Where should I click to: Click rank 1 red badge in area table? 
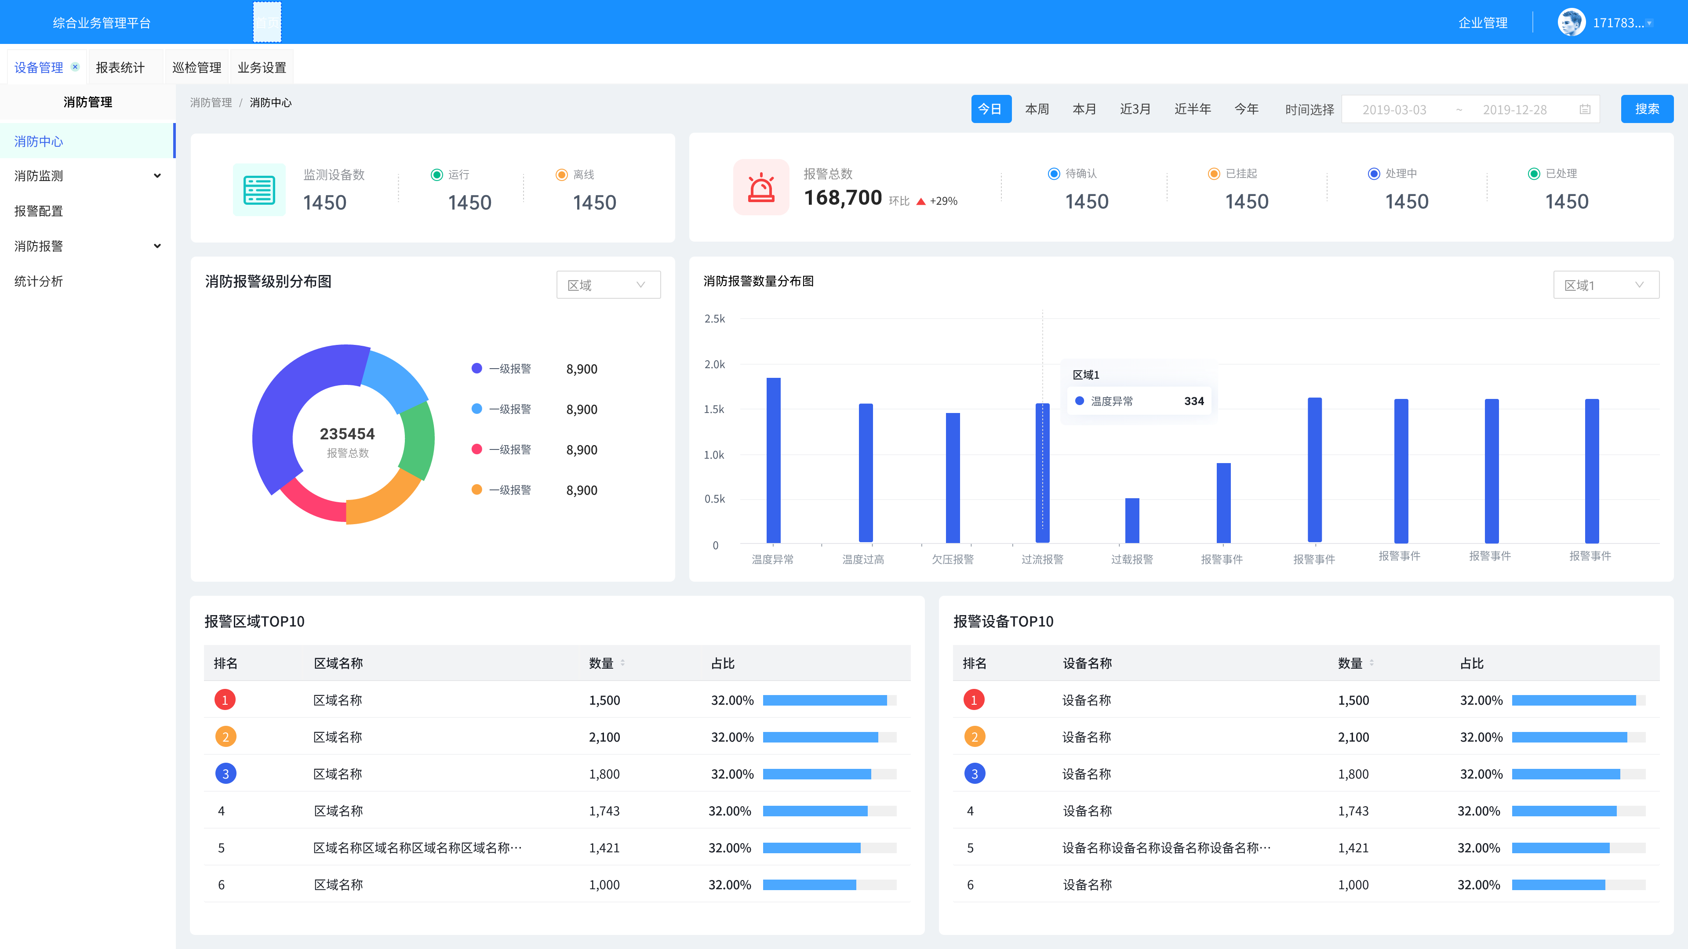coord(225,700)
